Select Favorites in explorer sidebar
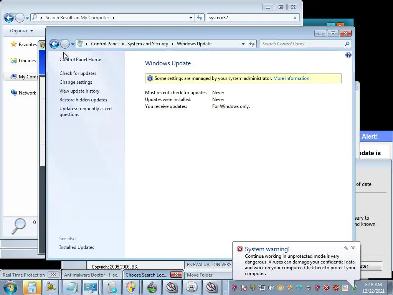Image resolution: width=393 pixels, height=295 pixels. tap(24, 45)
